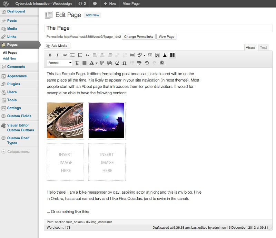Paste as plain text
This screenshot has width=276, height=238.
point(102,63)
